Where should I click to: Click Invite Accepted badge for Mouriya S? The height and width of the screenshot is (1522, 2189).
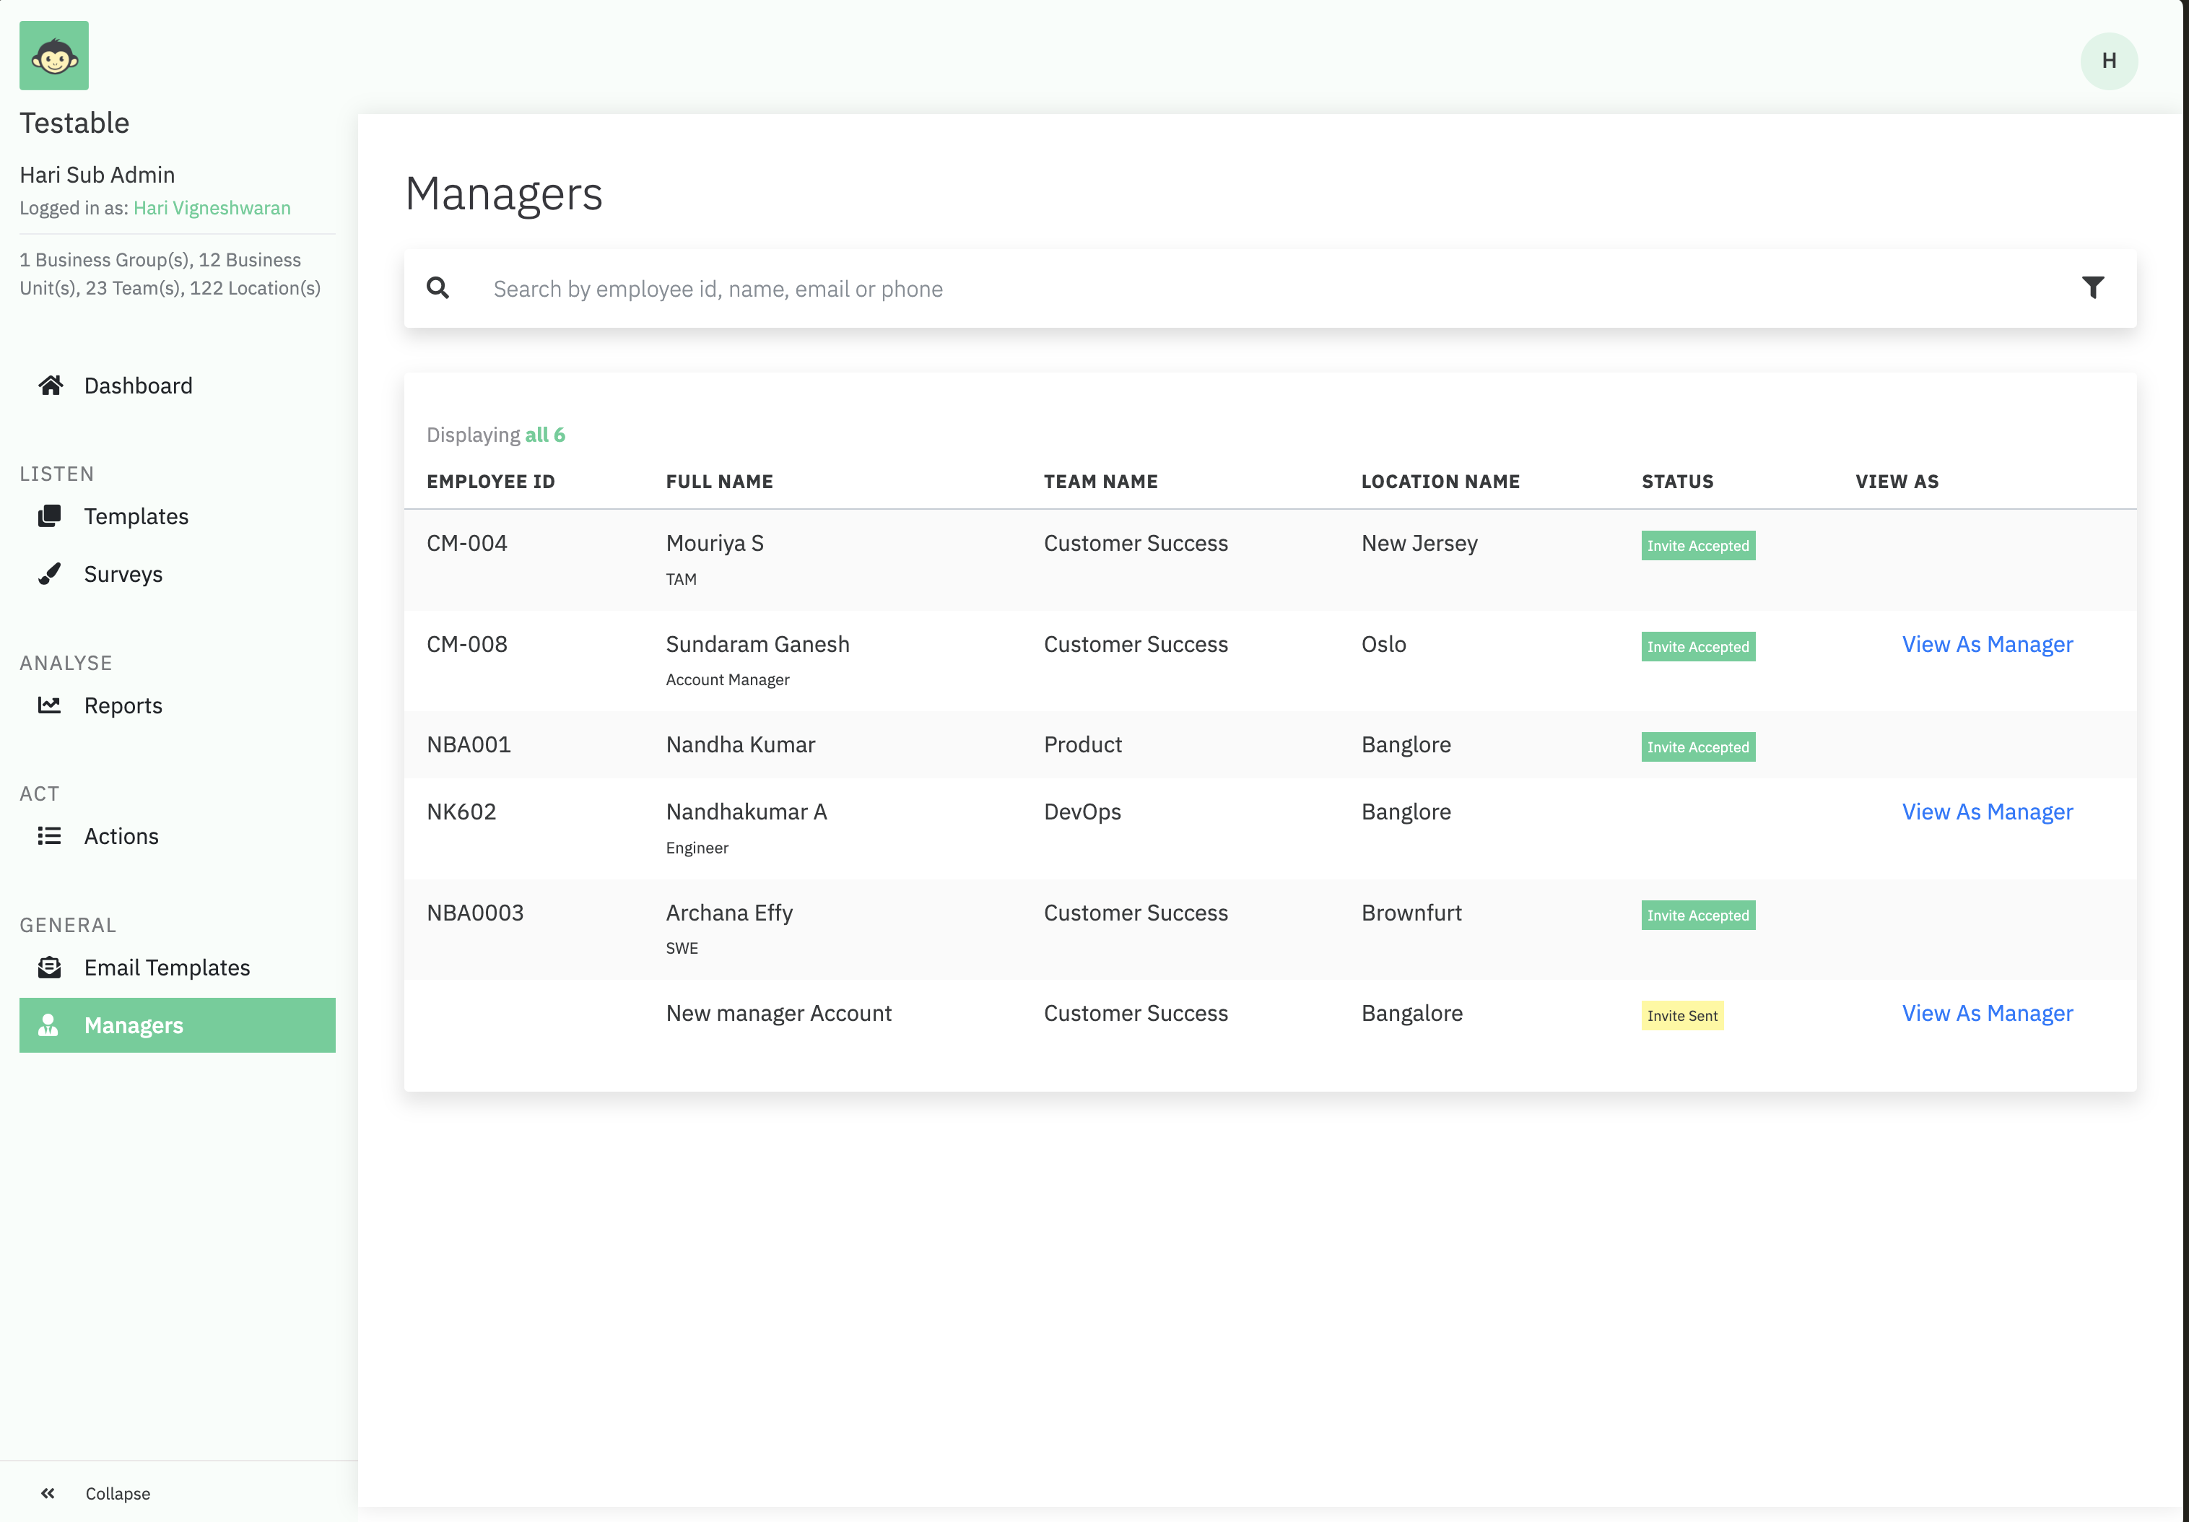1698,547
